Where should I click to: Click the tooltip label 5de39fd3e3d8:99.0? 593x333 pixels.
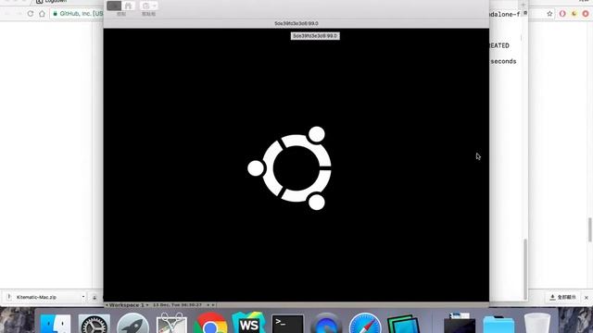315,36
